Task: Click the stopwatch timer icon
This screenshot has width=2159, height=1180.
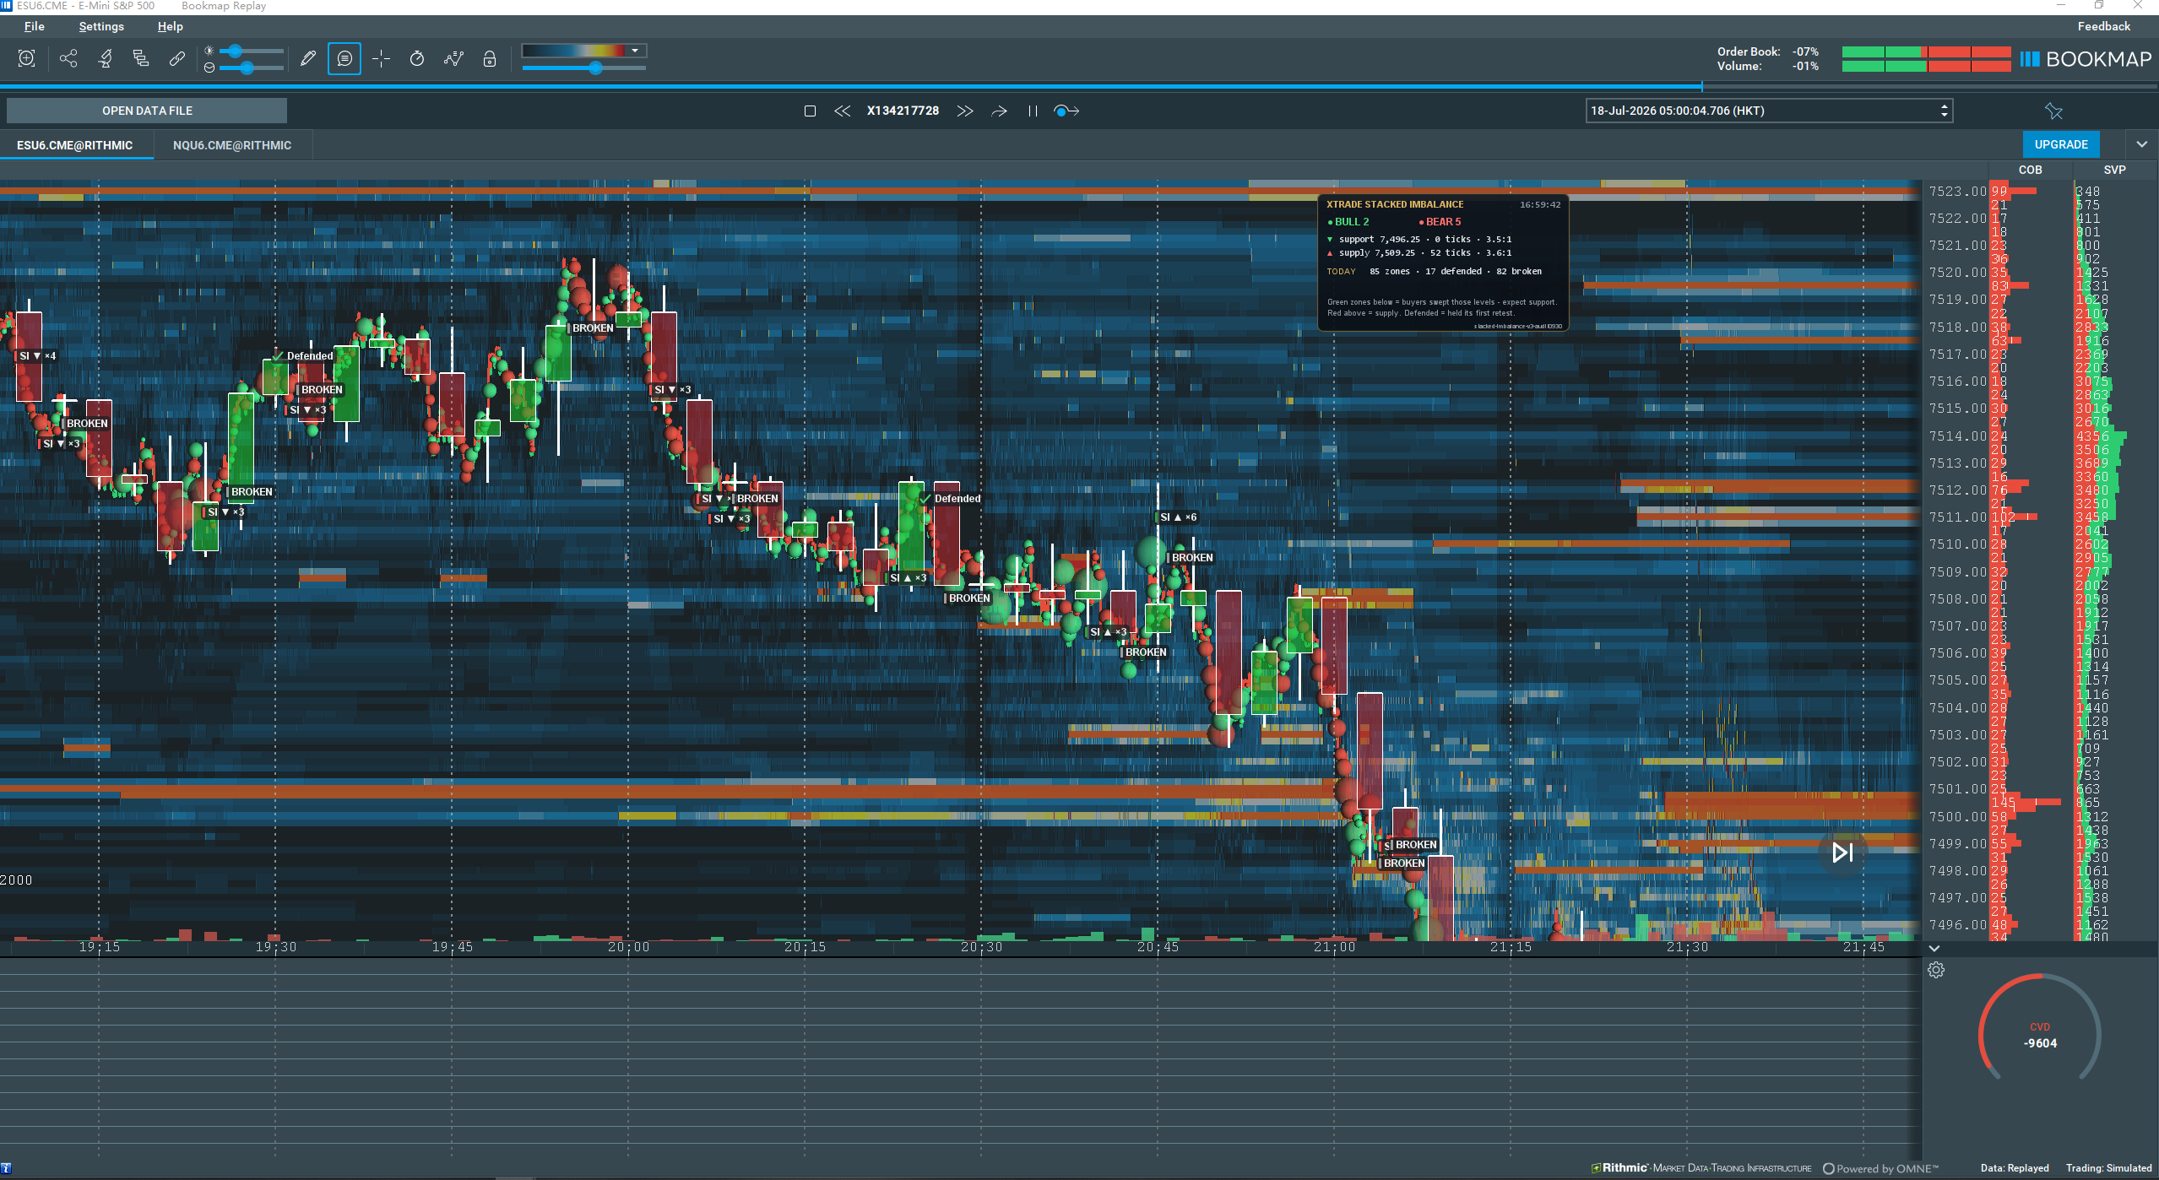Action: coord(417,58)
